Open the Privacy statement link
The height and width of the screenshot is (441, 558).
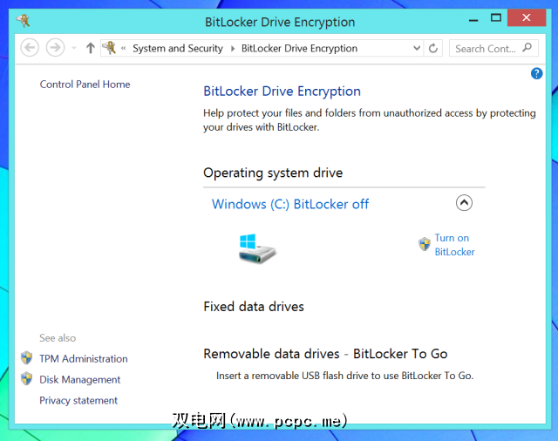(78, 401)
